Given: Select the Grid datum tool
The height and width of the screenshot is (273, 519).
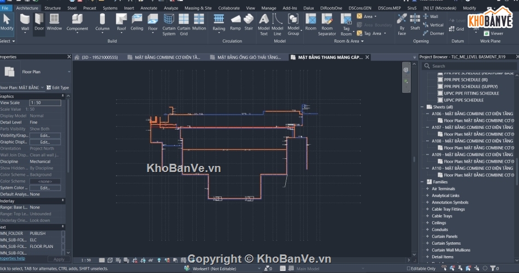Looking at the screenshot, I should tap(456, 29).
